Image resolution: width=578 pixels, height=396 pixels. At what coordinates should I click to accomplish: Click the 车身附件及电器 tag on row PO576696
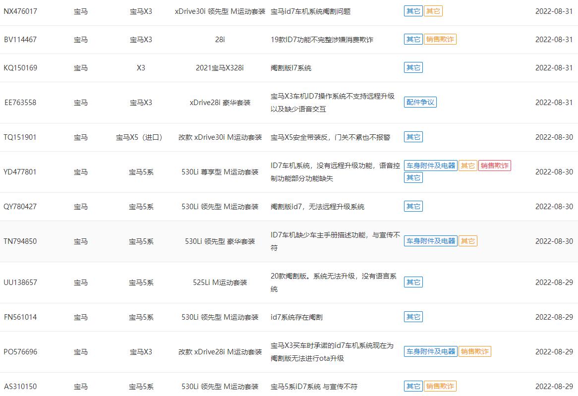pos(430,351)
